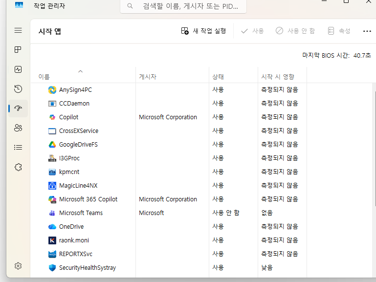Select the SecurityHealthSystray row name
The height and width of the screenshot is (282, 376).
[88, 268]
